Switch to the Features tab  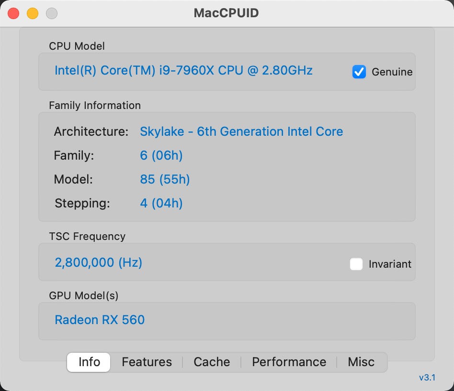point(147,362)
